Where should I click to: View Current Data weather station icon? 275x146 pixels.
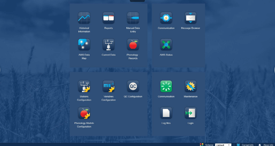click(x=108, y=45)
